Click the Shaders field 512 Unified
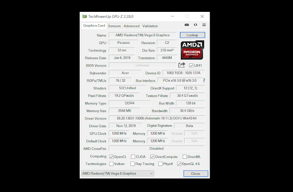The width and height of the screenshot is (293, 192). tap(127, 88)
